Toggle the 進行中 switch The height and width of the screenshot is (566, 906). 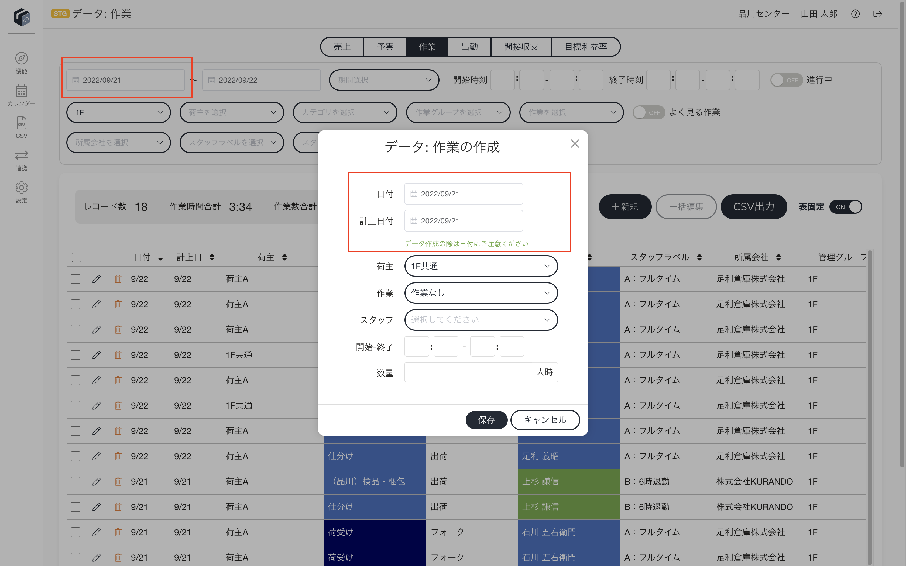786,80
